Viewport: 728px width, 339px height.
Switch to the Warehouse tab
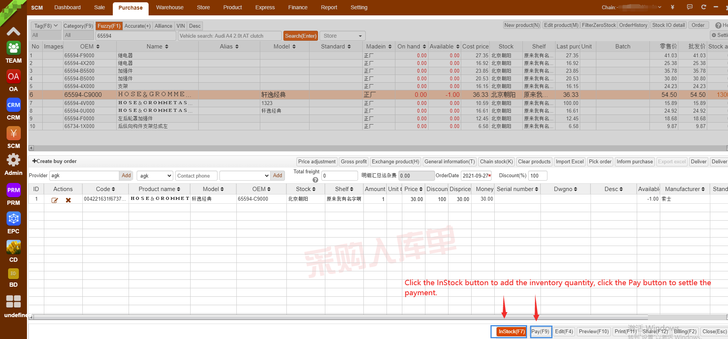[169, 7]
